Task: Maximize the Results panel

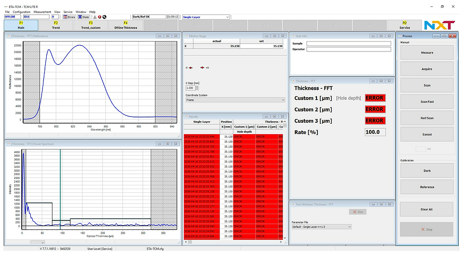Action: click(274, 117)
